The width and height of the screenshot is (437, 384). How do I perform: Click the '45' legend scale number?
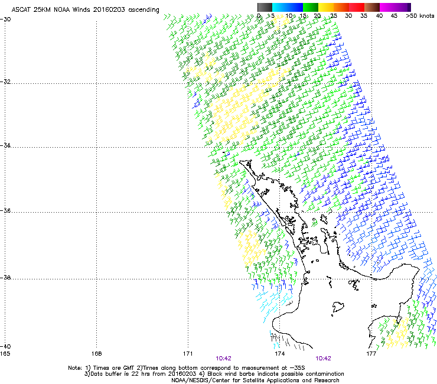pos(394,16)
